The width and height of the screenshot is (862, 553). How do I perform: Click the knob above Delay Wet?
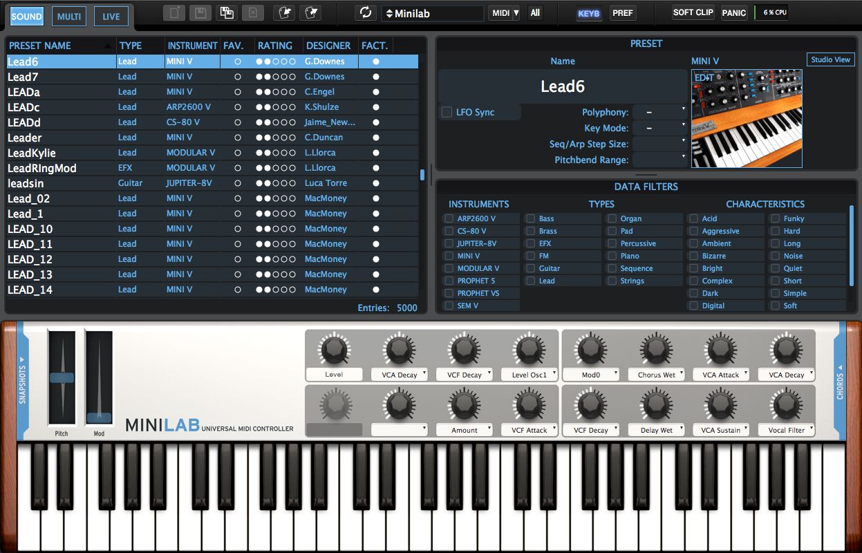click(x=655, y=404)
